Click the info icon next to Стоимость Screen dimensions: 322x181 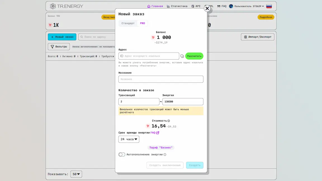click(x=169, y=121)
